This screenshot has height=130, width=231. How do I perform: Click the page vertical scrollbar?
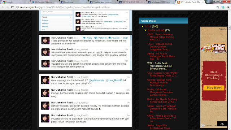(230, 70)
